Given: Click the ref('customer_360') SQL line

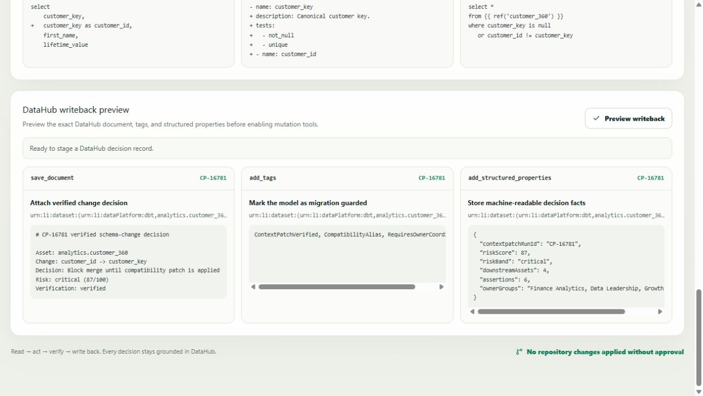Looking at the screenshot, I should pyautogui.click(x=516, y=16).
